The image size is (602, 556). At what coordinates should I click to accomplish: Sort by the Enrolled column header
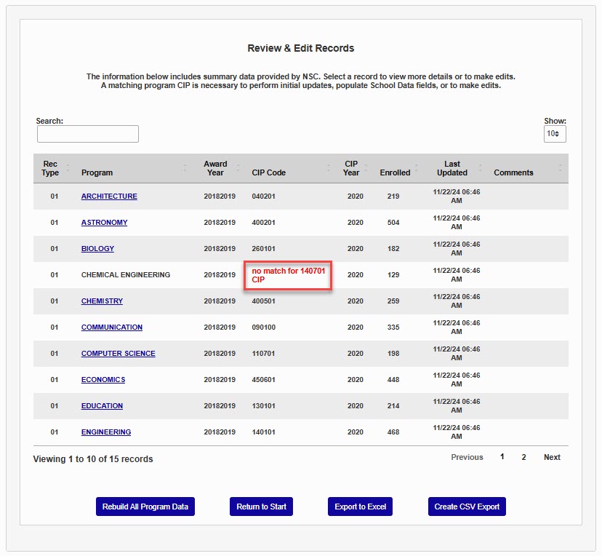395,172
